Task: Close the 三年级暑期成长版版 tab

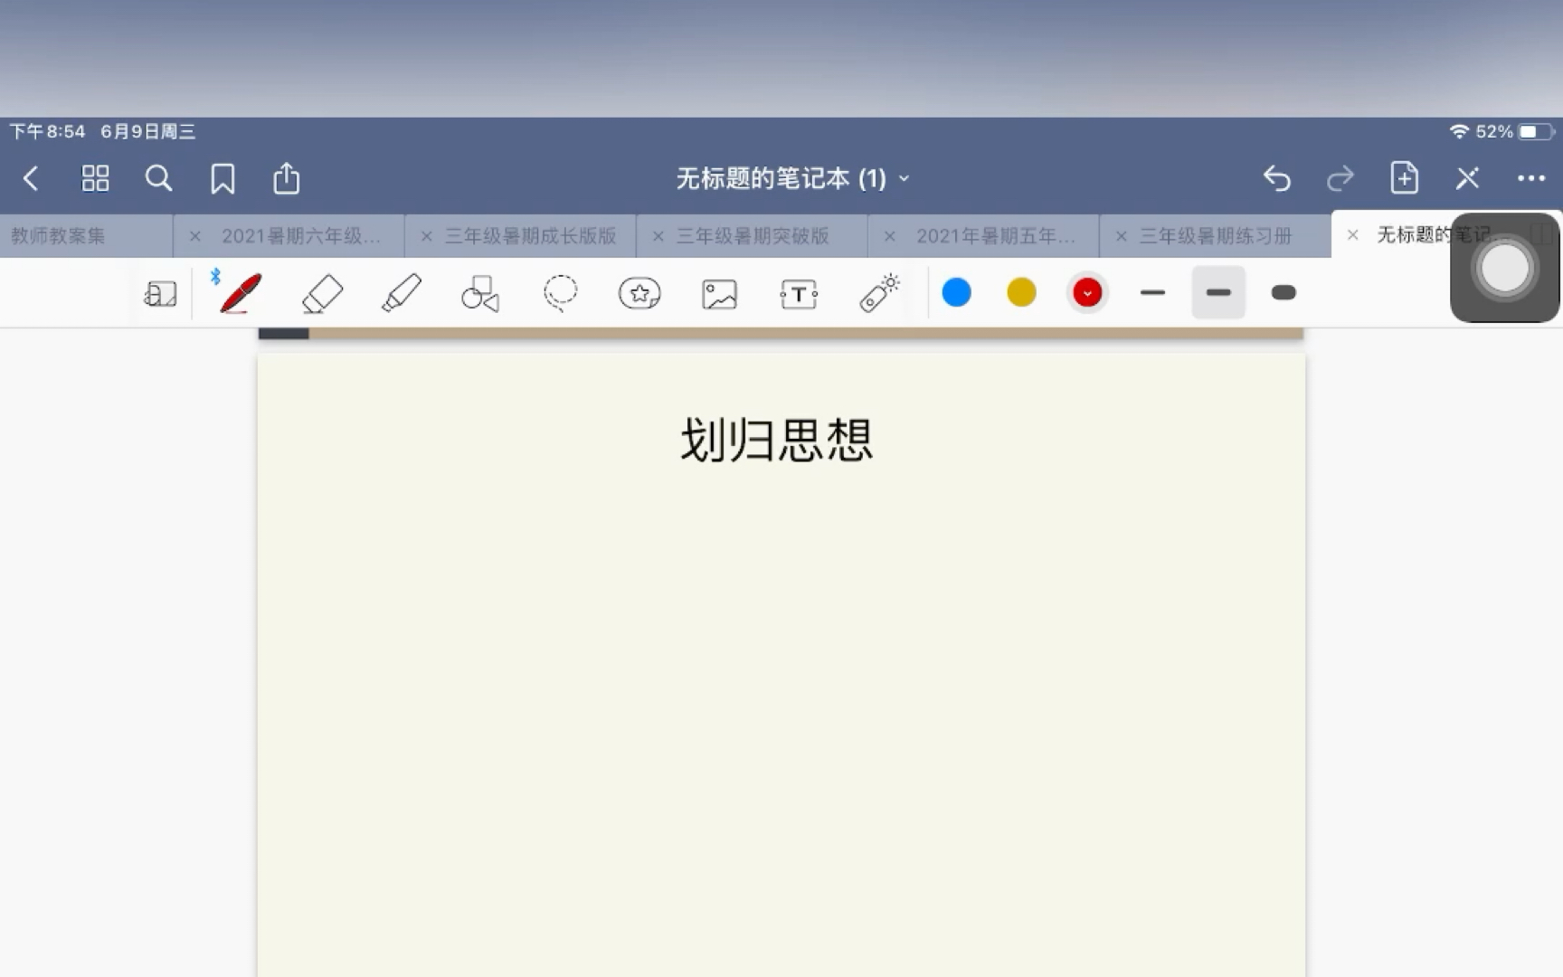Action: click(426, 236)
